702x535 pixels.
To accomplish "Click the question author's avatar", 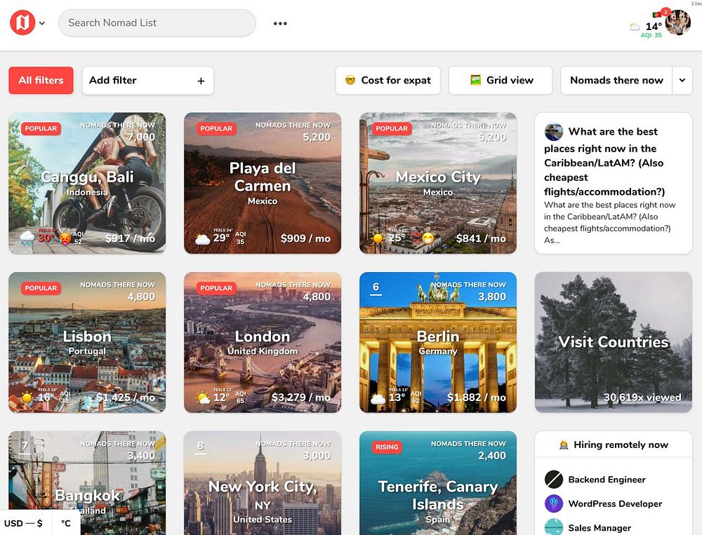I will point(554,132).
